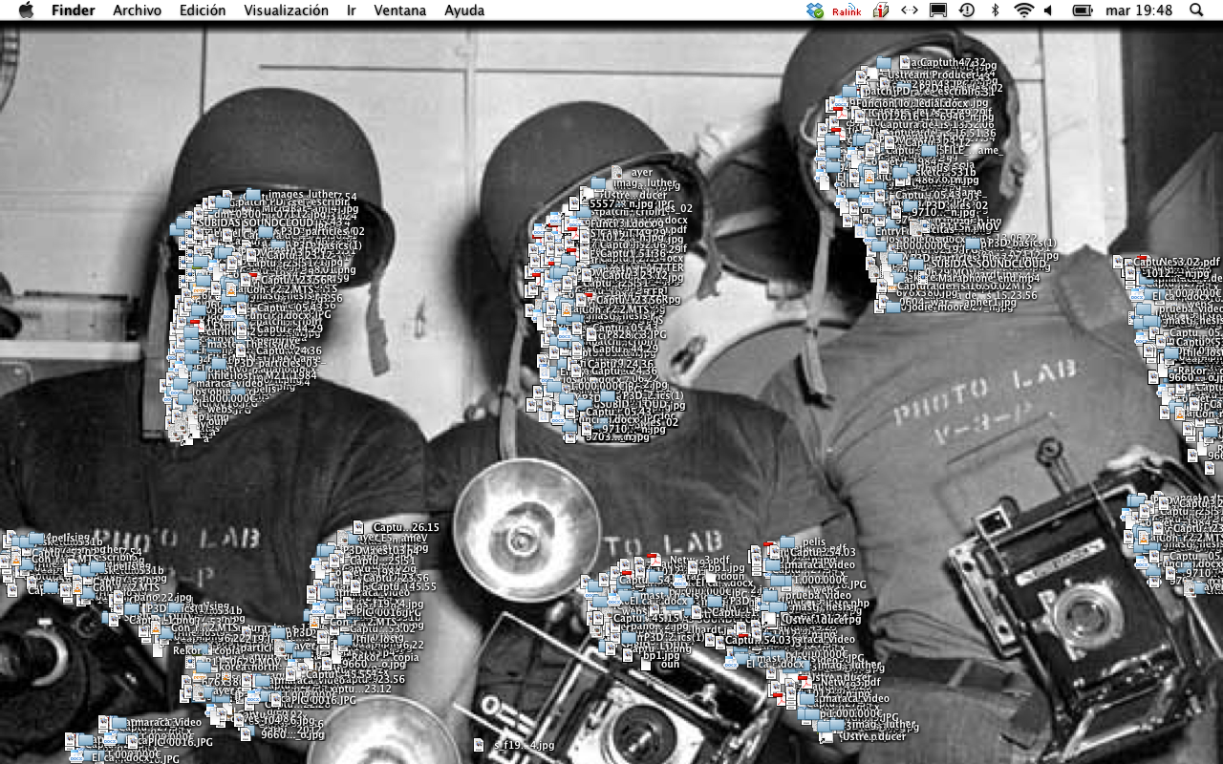1223x764 pixels.
Task: Click the Ayuda help menu
Action: (464, 11)
